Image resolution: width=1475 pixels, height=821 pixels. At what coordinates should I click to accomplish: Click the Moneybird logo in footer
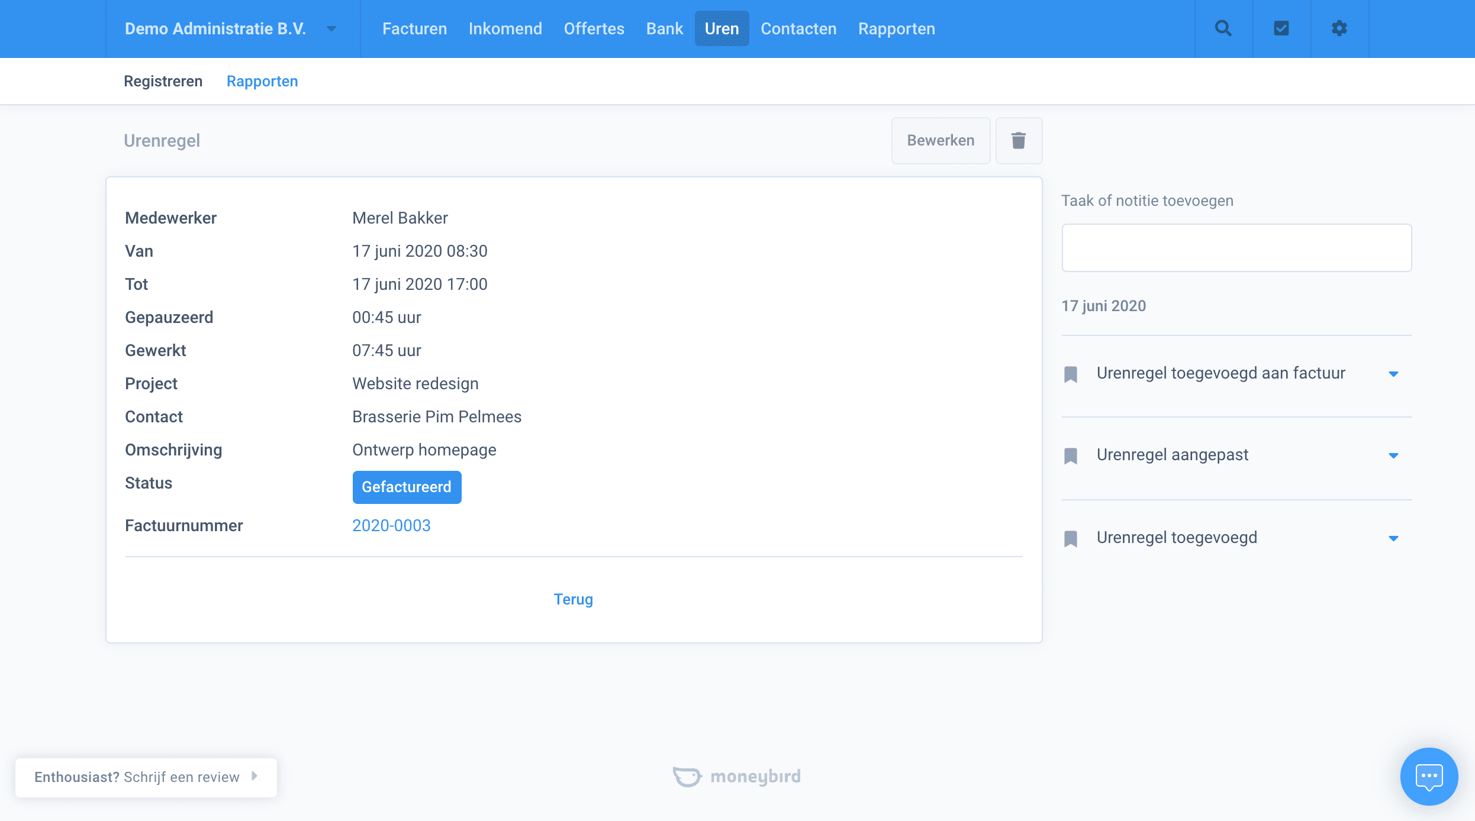coord(737,776)
